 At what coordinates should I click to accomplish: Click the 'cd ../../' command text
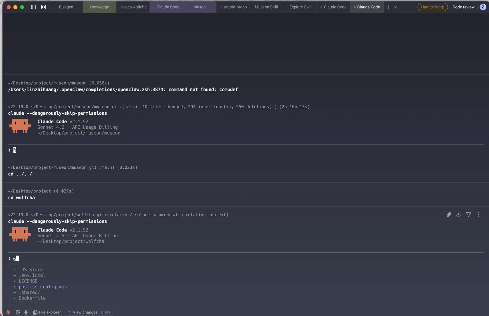[20, 174]
